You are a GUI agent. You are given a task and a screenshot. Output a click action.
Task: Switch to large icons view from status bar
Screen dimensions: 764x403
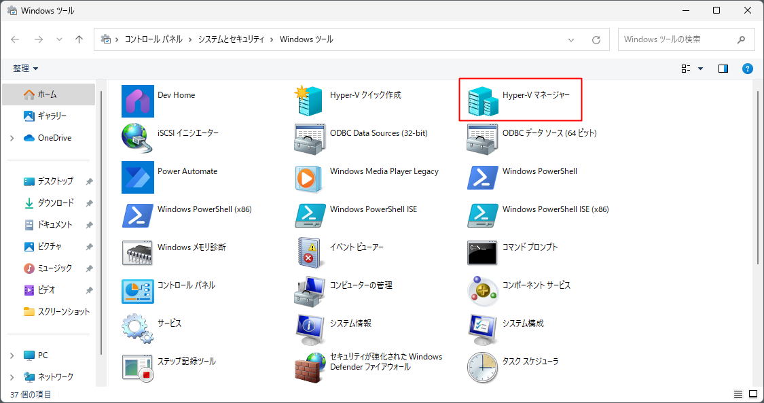[753, 393]
